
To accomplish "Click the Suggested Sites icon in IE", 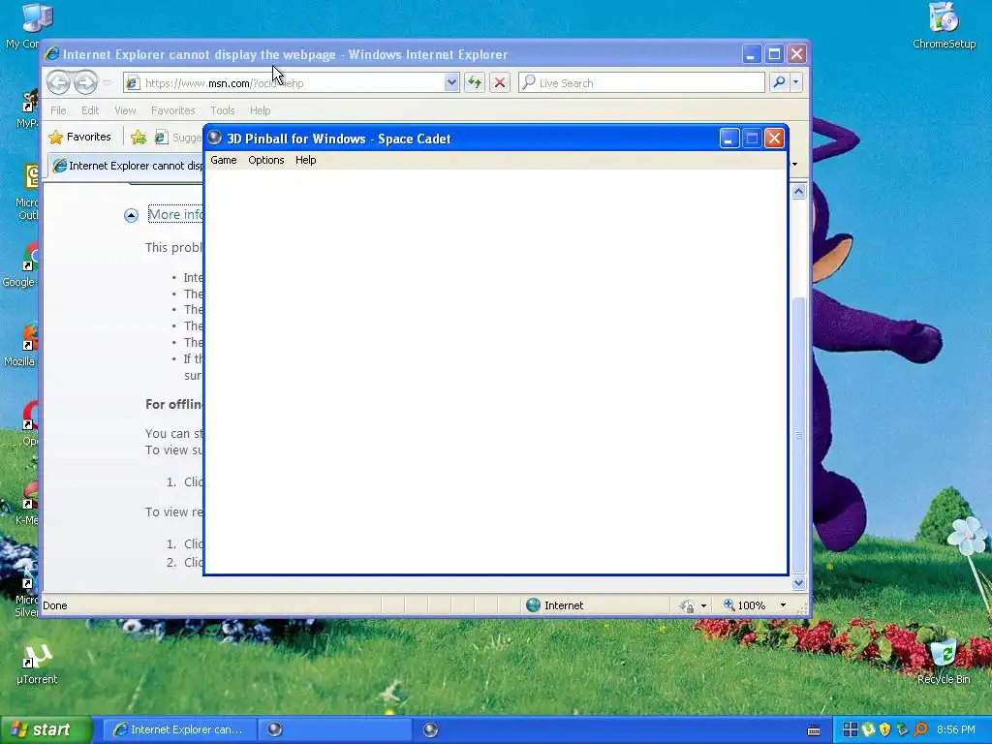I will tap(162, 137).
